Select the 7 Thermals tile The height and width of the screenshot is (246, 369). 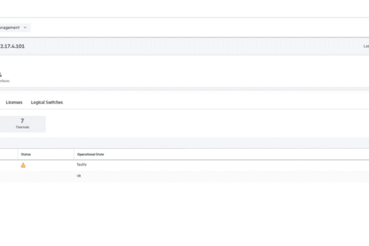(23, 124)
